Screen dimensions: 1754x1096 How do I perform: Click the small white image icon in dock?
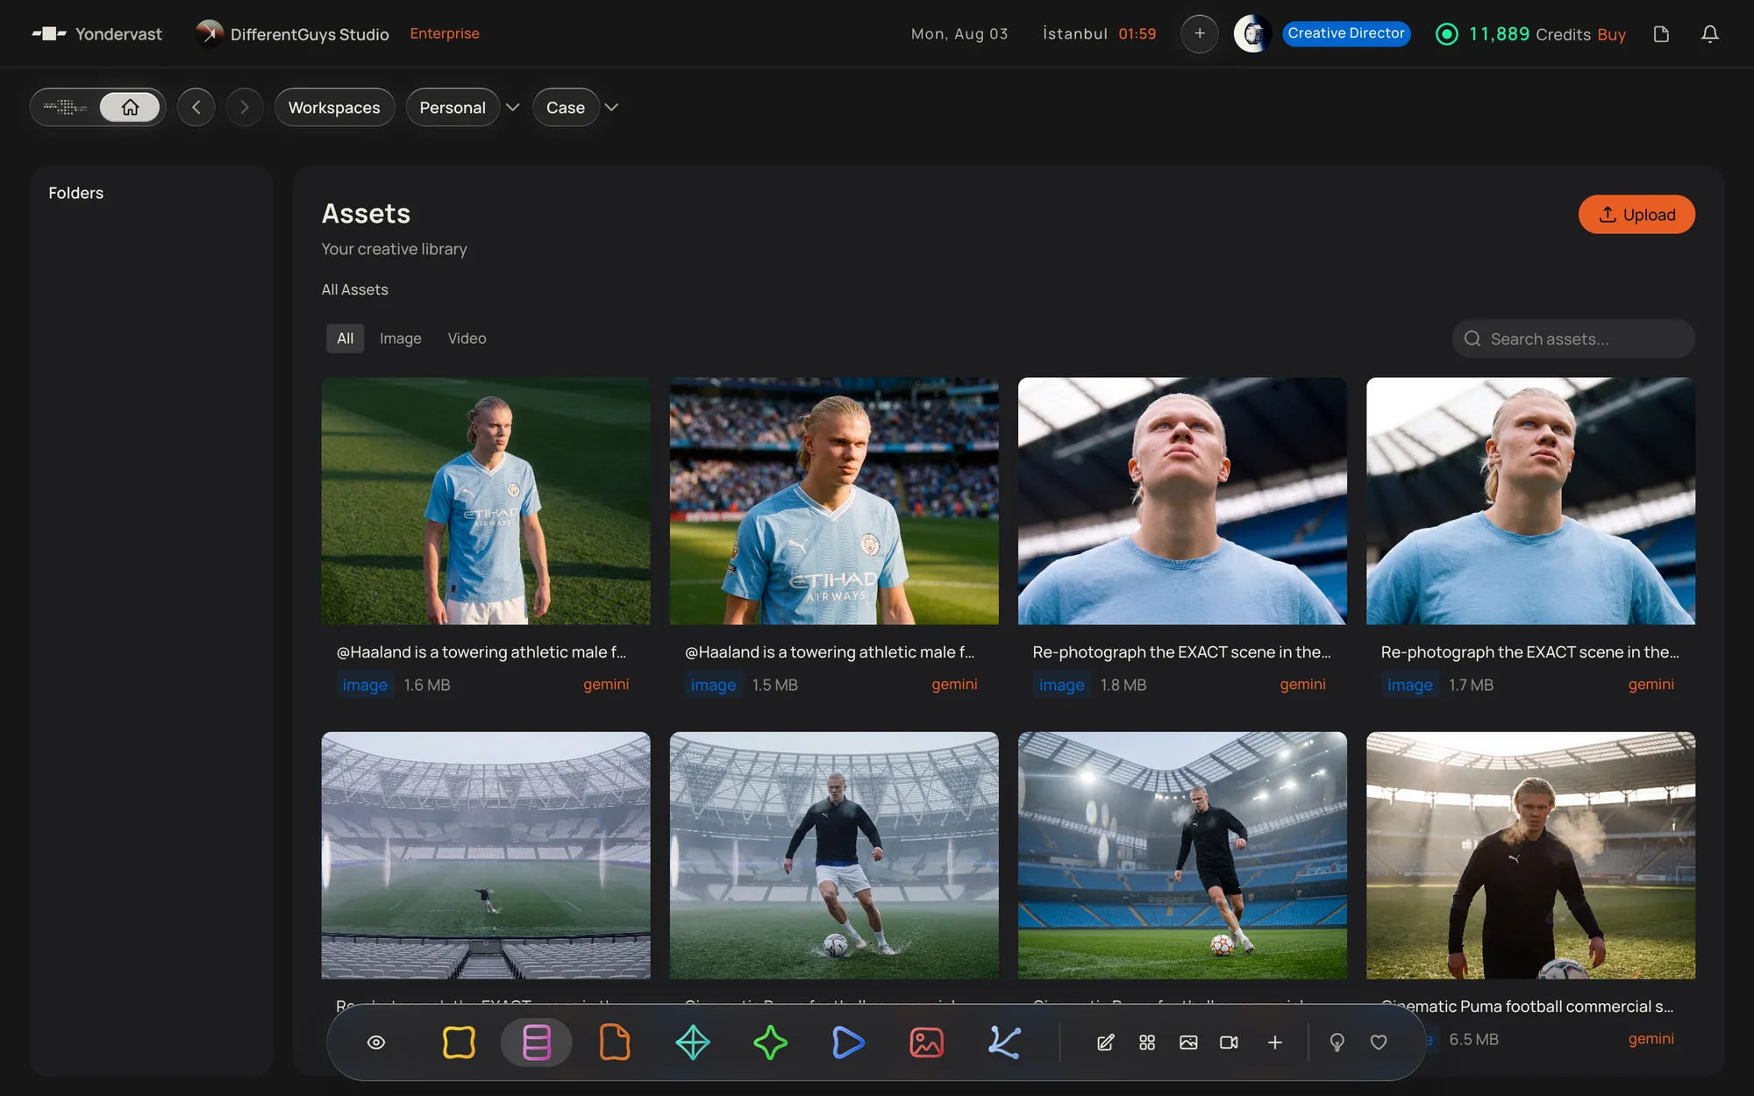click(1188, 1043)
